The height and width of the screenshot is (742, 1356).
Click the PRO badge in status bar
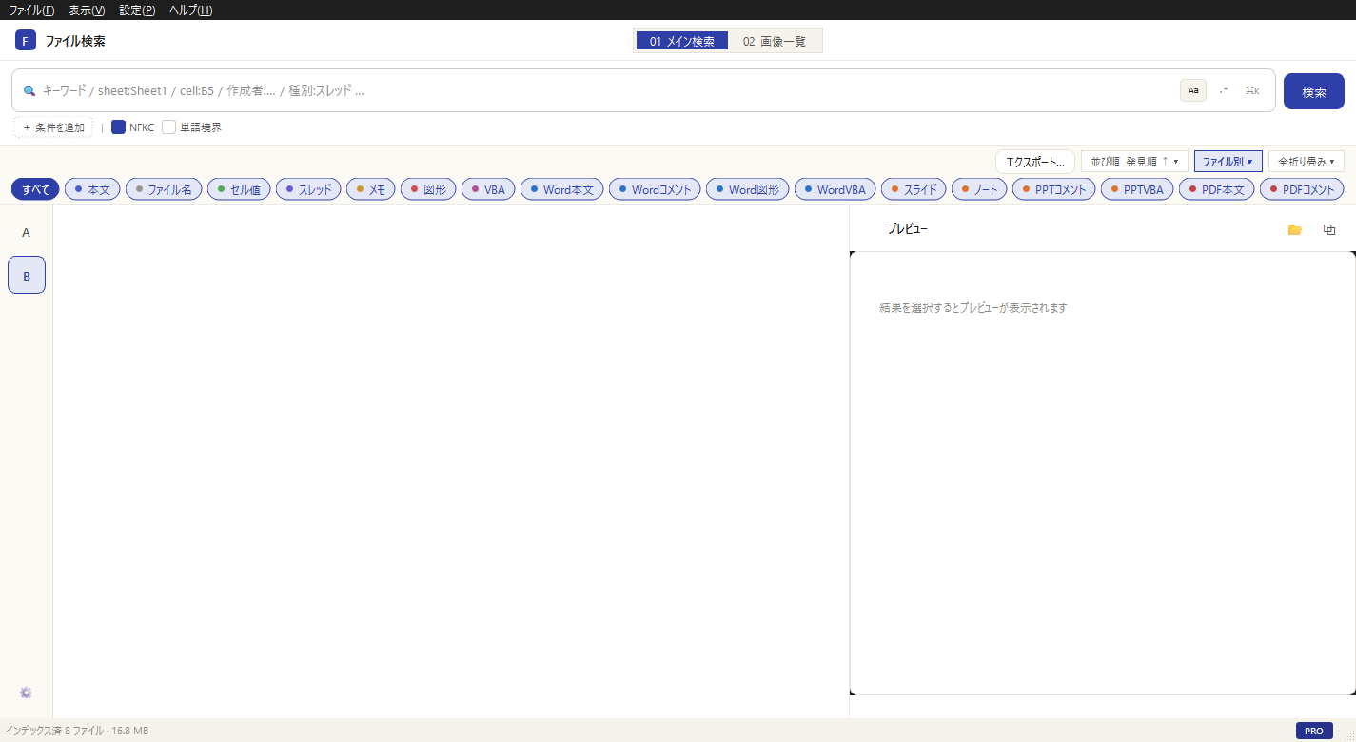point(1314,731)
